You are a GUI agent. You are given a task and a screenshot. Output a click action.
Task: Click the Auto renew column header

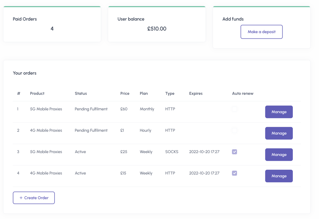click(x=242, y=93)
